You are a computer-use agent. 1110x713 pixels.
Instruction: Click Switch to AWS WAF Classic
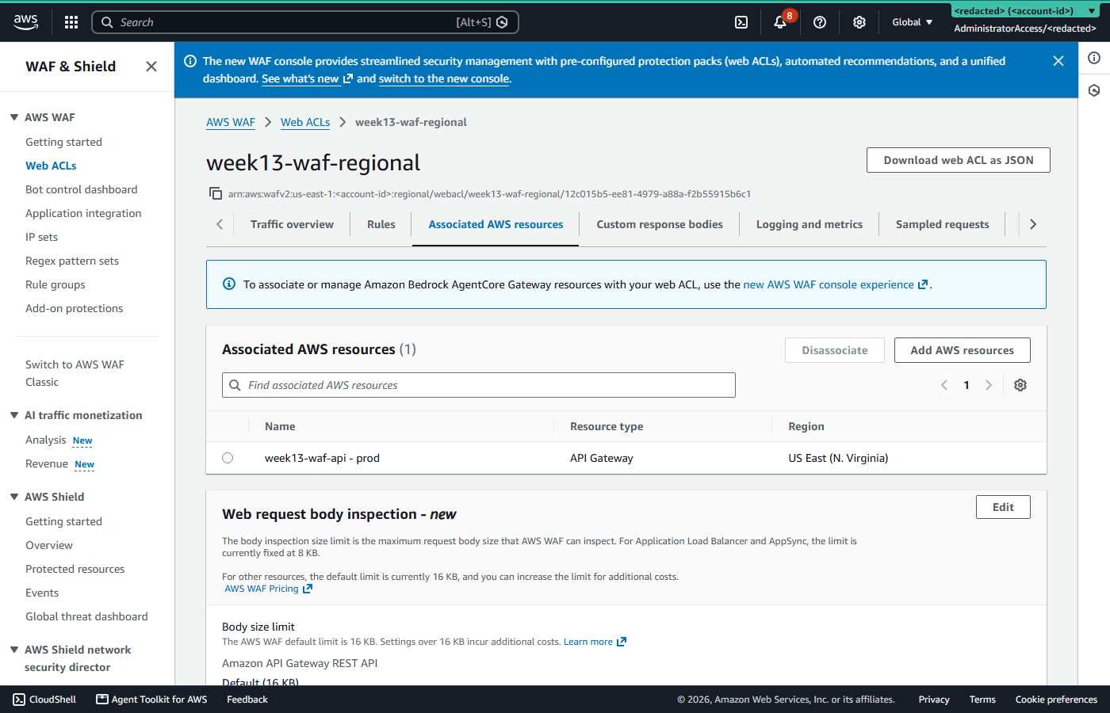click(x=75, y=373)
